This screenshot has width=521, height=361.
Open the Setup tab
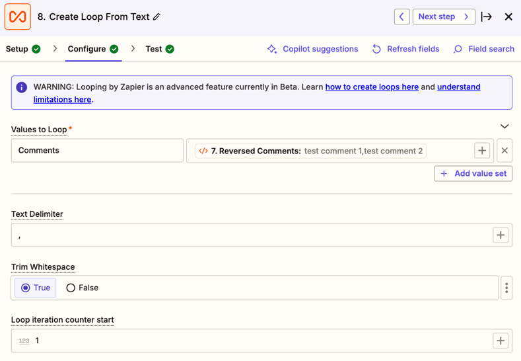tap(23, 49)
